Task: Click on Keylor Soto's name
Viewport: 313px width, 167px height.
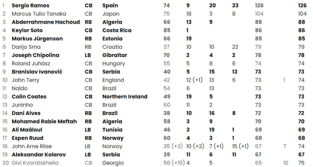Action: click(x=27, y=30)
